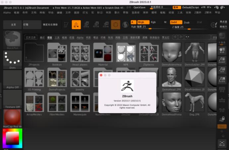The height and width of the screenshot is (150, 229).
Task: Open the Material folder
Action: click(x=103, y=54)
